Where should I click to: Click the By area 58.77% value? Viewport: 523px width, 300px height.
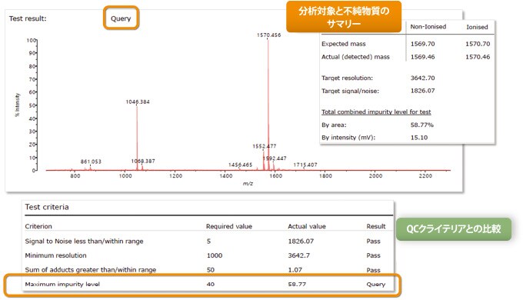[422, 125]
